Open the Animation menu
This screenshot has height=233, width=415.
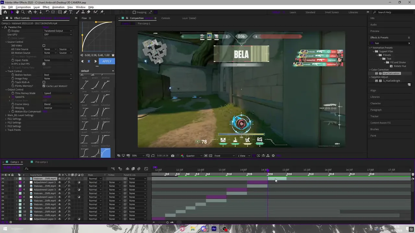point(58,7)
